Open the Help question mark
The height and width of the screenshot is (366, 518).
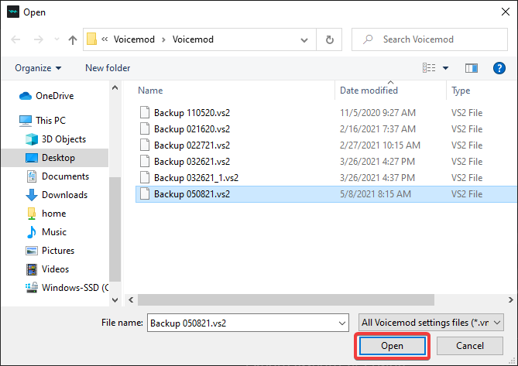[499, 68]
